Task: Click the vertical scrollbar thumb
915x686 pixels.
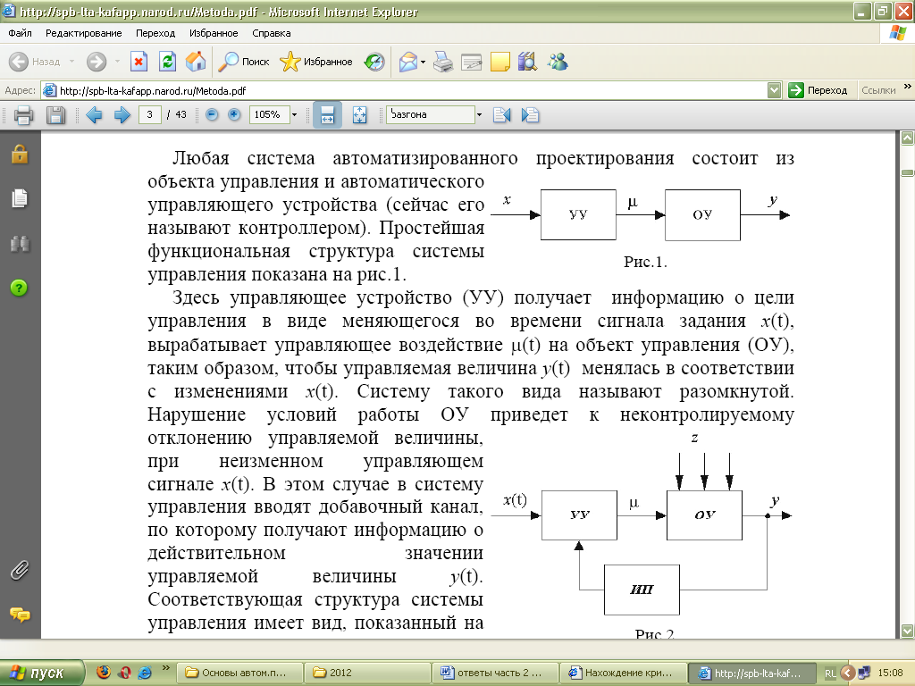Action: pyautogui.click(x=908, y=172)
